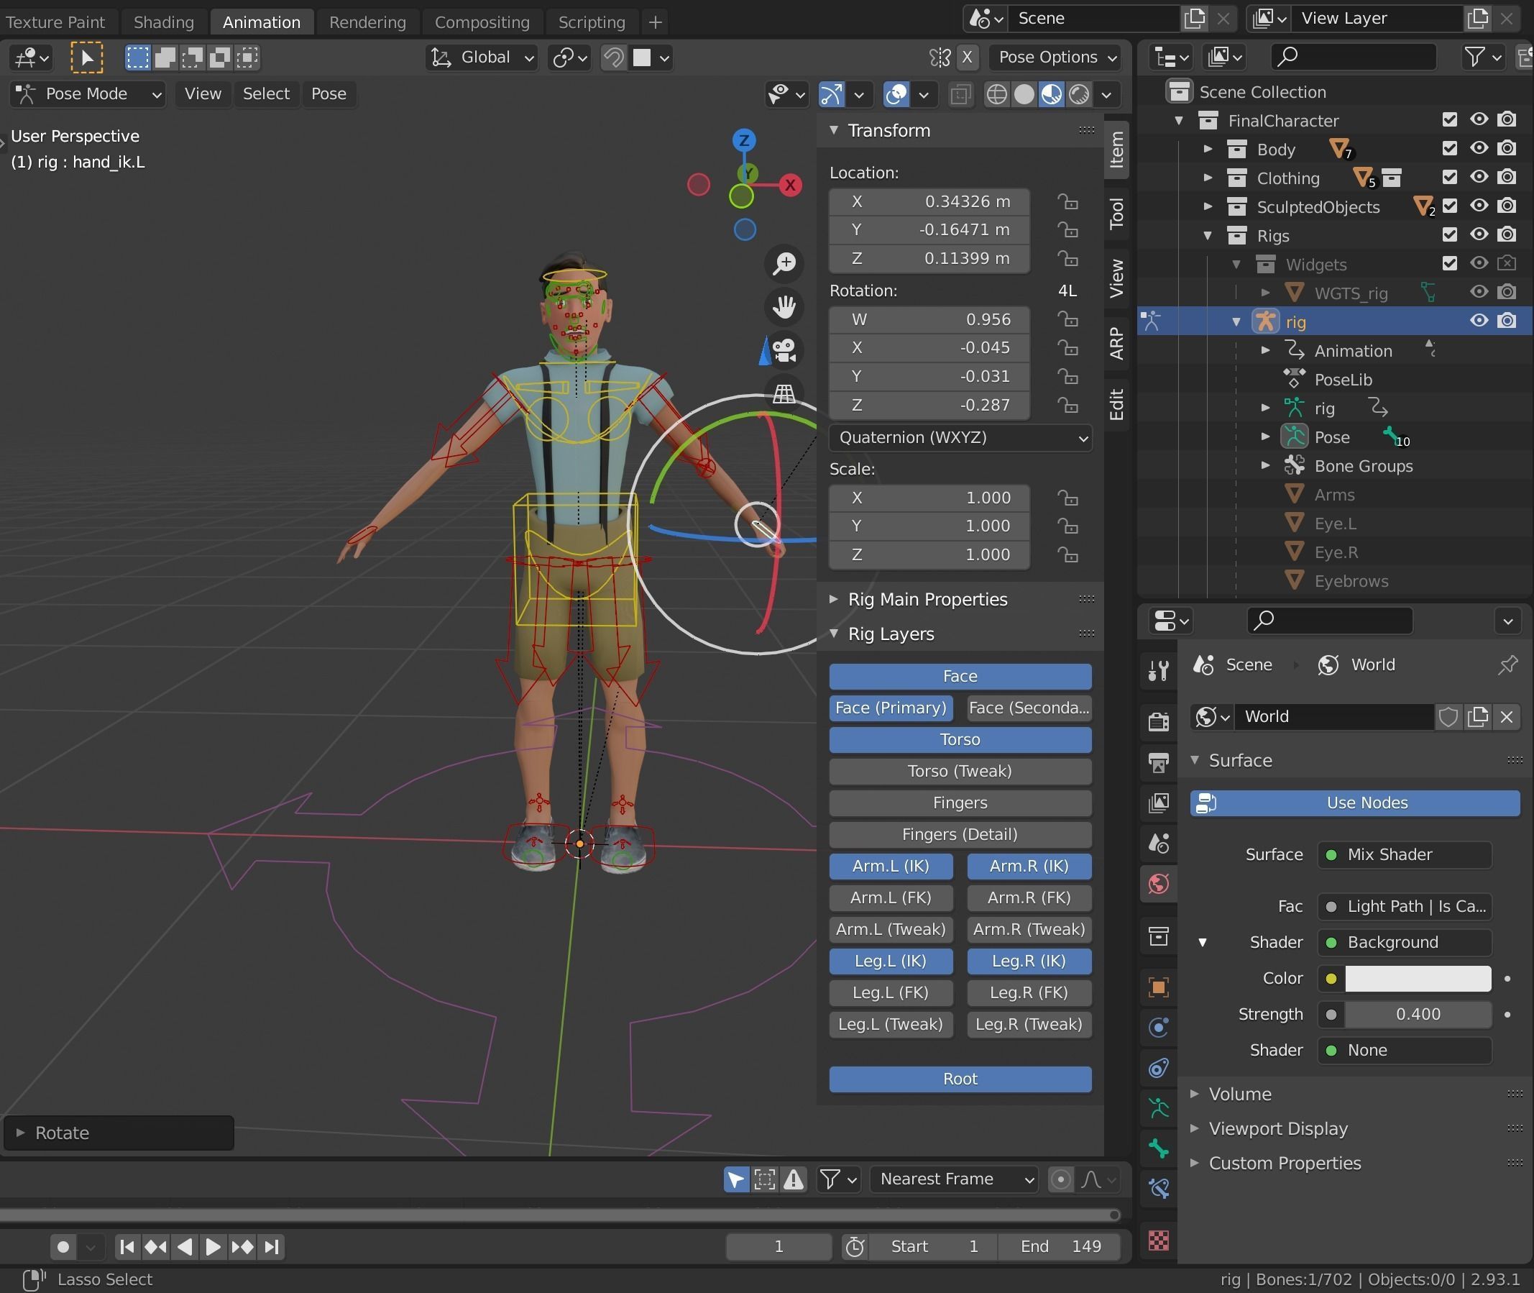1534x1293 pixels.
Task: Switch to Shading workspace tab
Action: point(164,22)
